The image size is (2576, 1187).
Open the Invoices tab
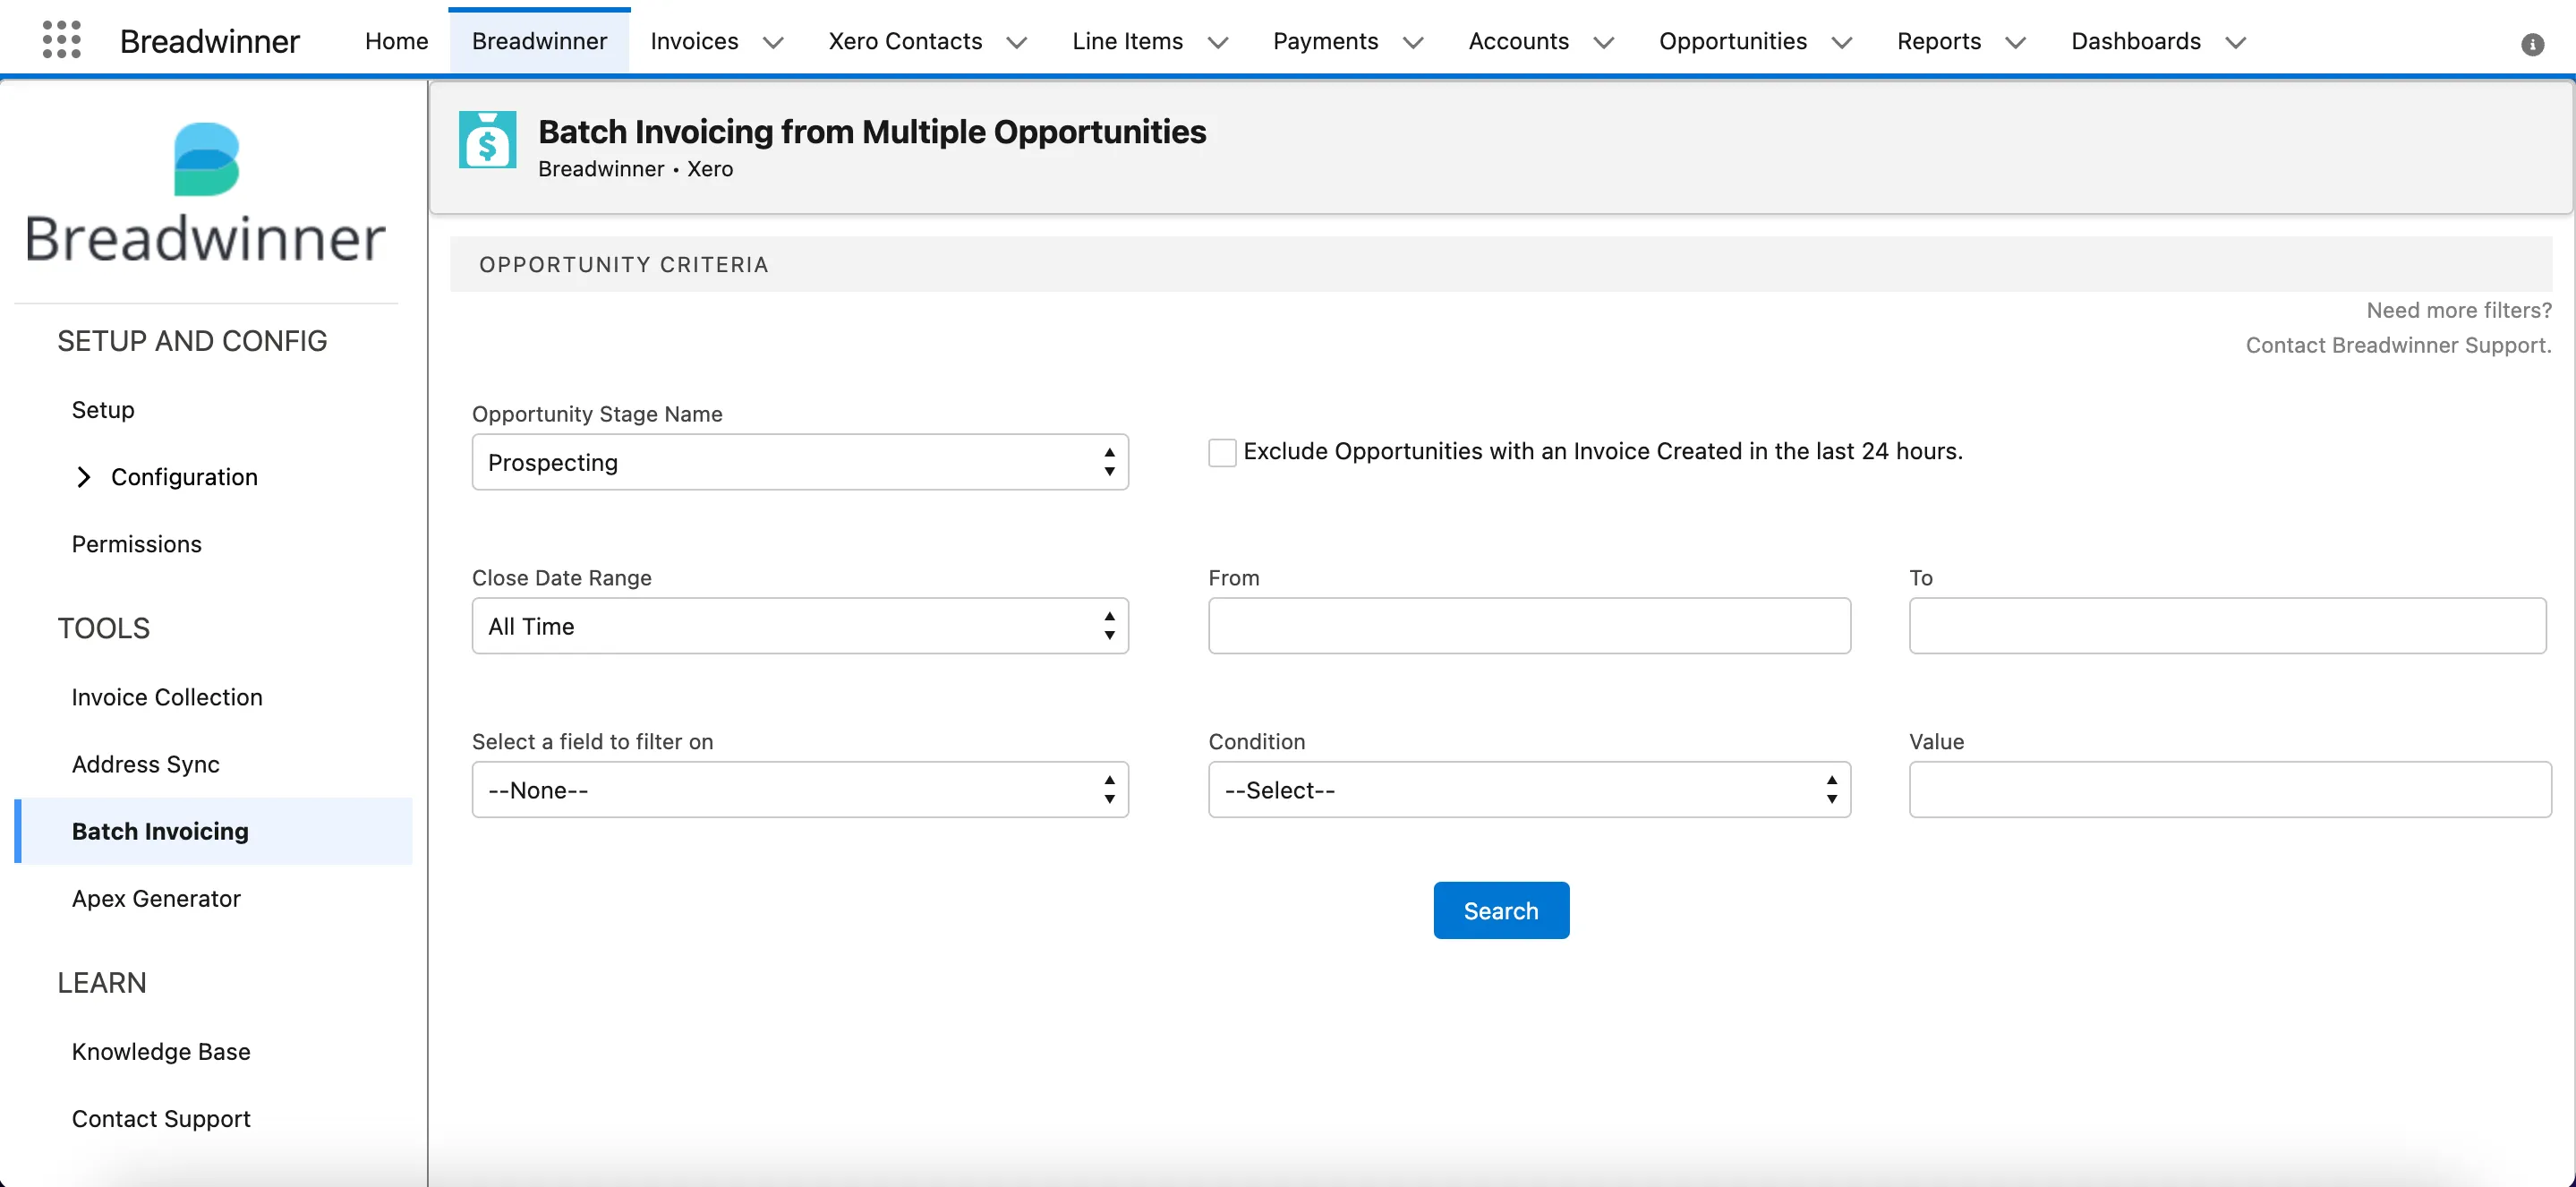coord(694,41)
